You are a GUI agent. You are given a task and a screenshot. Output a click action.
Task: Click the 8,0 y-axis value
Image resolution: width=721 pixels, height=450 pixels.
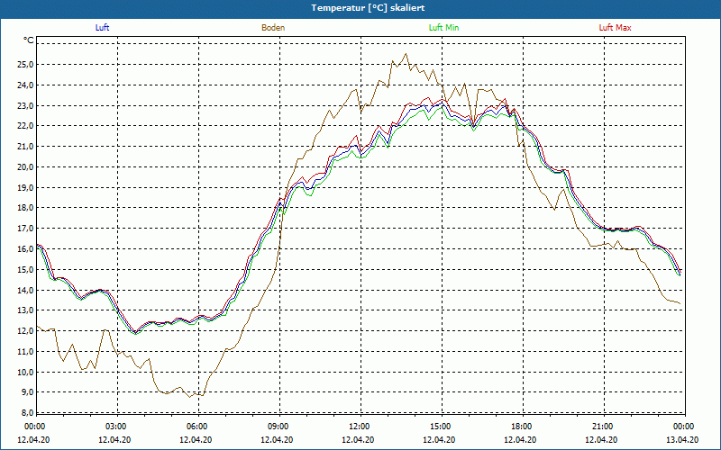pyautogui.click(x=27, y=412)
